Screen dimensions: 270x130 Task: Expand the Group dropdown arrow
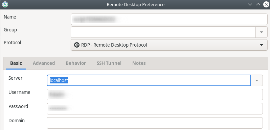262,32
